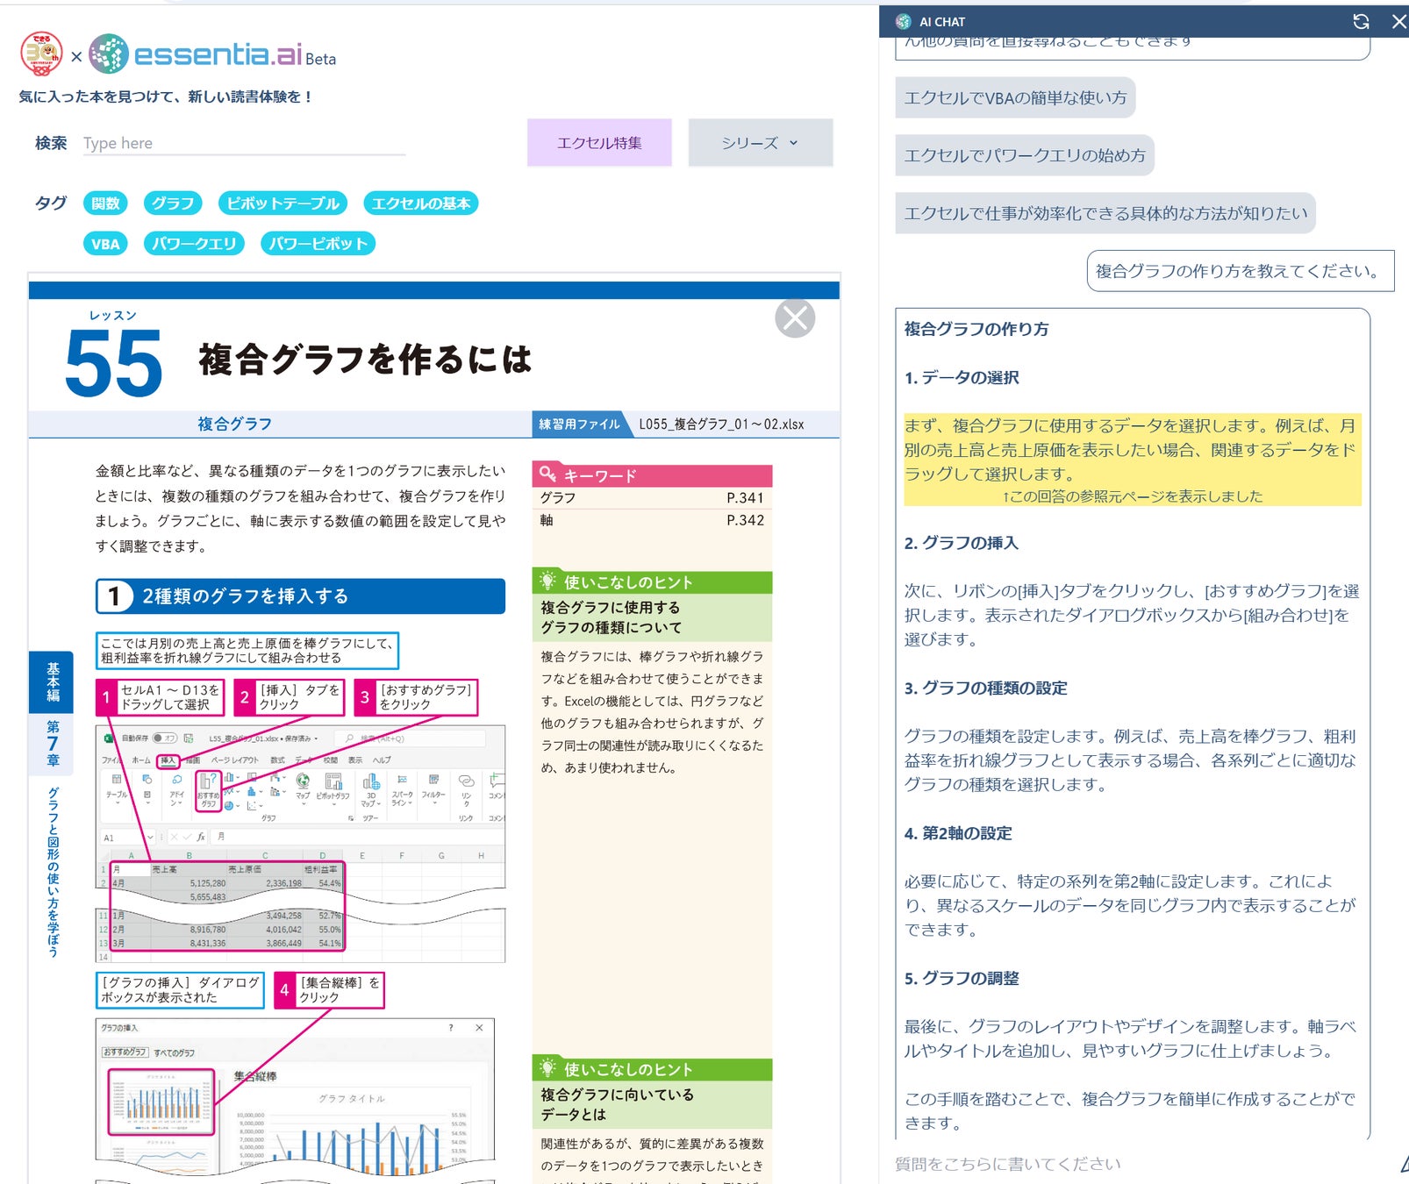Click the user message 複合グラフの作り方を教えてください。
Screen dimensions: 1409x1184
point(1241,271)
